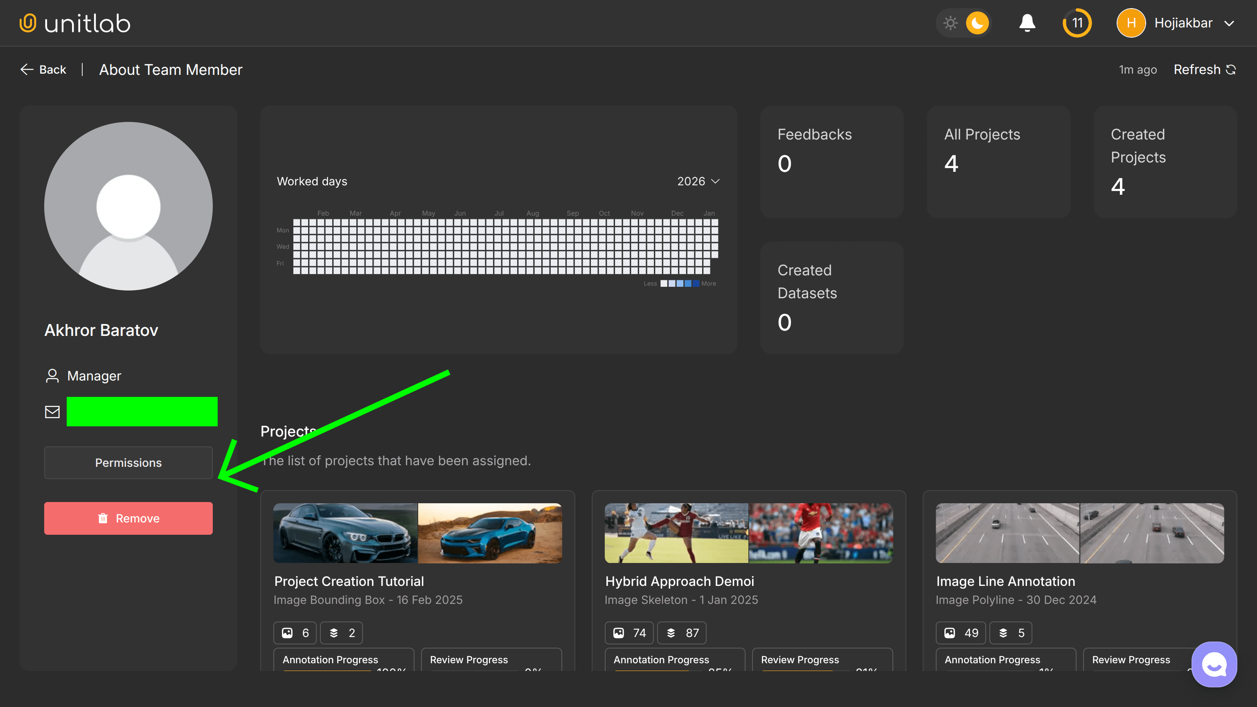
Task: Click the envelope email icon
Action: click(52, 412)
